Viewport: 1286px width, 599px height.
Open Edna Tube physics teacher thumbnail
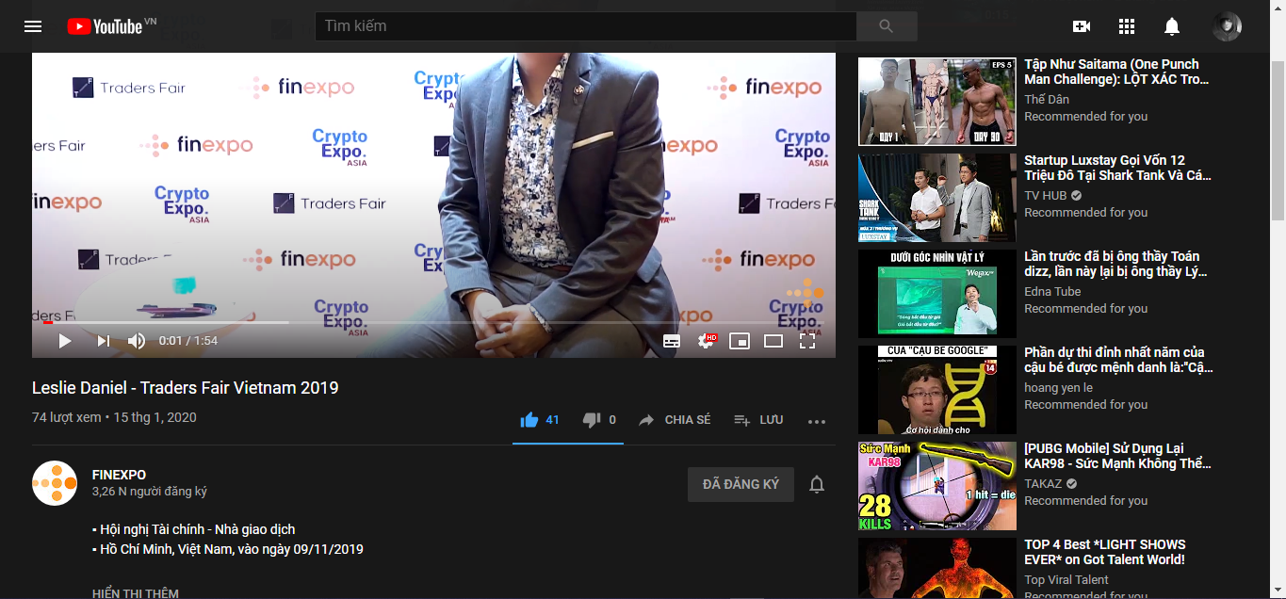(937, 294)
